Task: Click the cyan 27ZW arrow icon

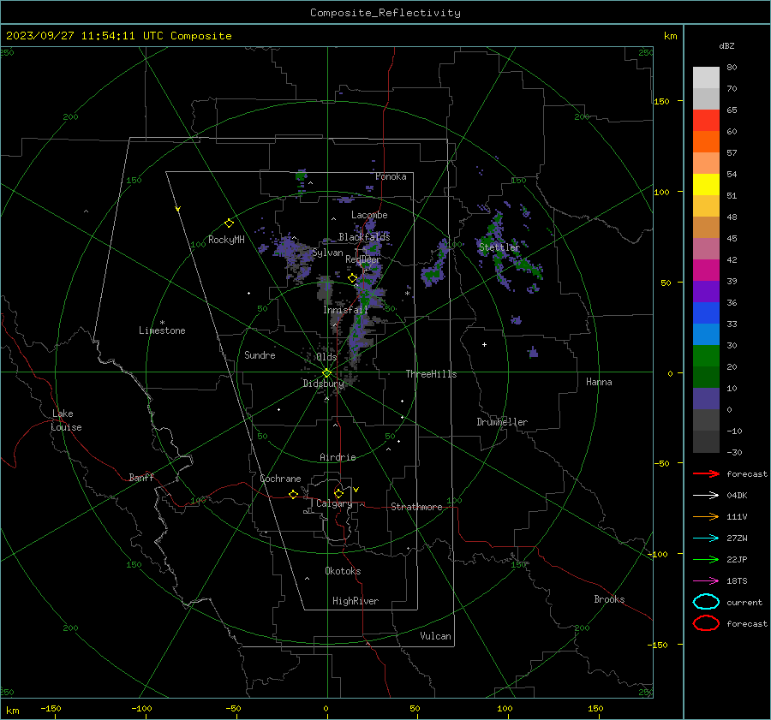Action: click(706, 539)
